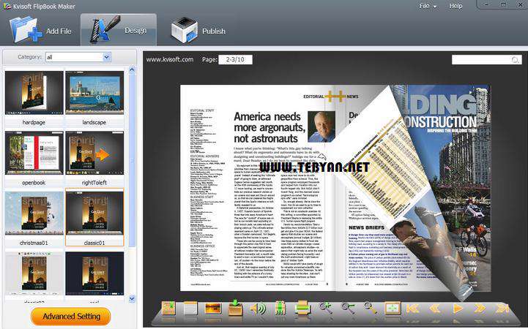This screenshot has height=329, width=528.
Task: Open the File menu
Action: click(x=428, y=6)
